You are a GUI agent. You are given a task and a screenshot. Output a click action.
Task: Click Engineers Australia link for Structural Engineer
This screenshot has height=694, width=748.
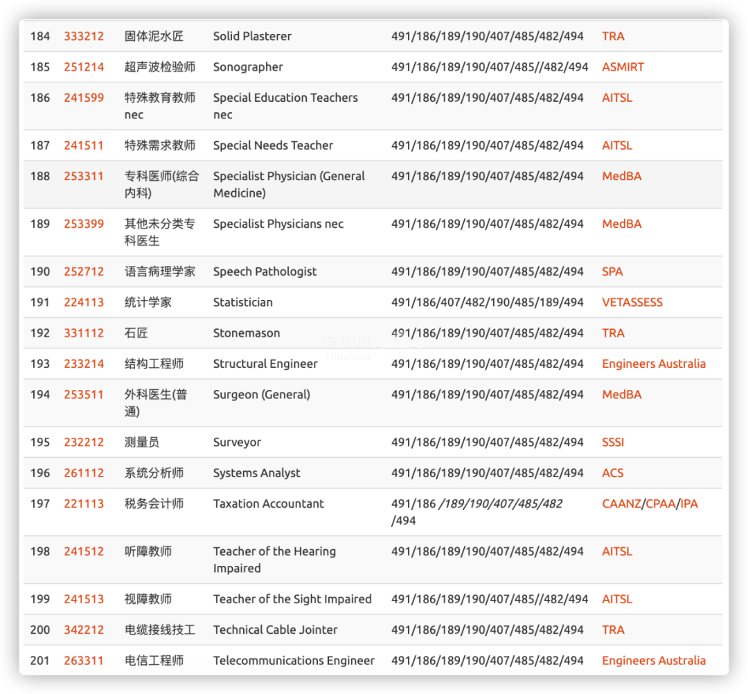coord(653,364)
